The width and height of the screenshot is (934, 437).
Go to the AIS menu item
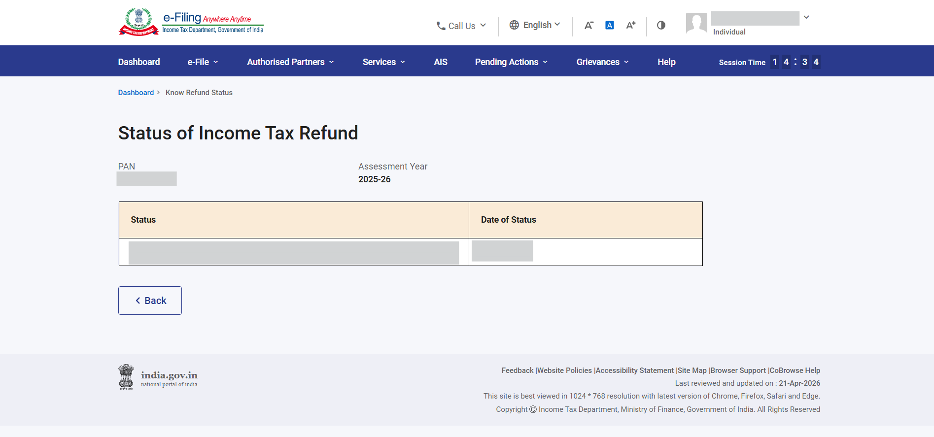pos(440,62)
